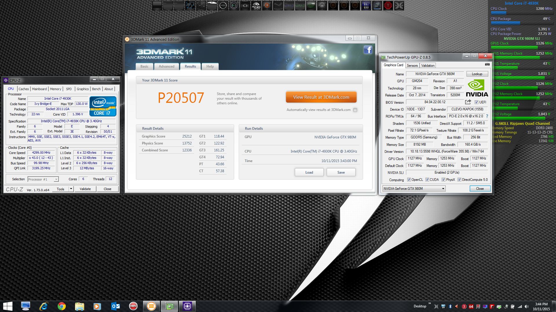Toggle the OpenCL checkbox
This screenshot has height=312, width=556.
(409, 180)
